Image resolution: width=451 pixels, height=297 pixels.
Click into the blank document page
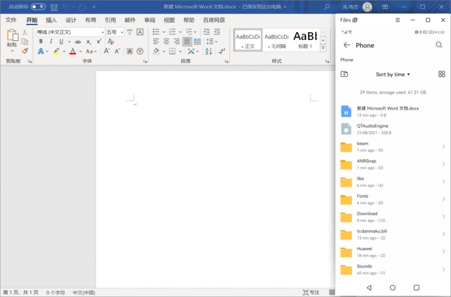tap(216, 176)
